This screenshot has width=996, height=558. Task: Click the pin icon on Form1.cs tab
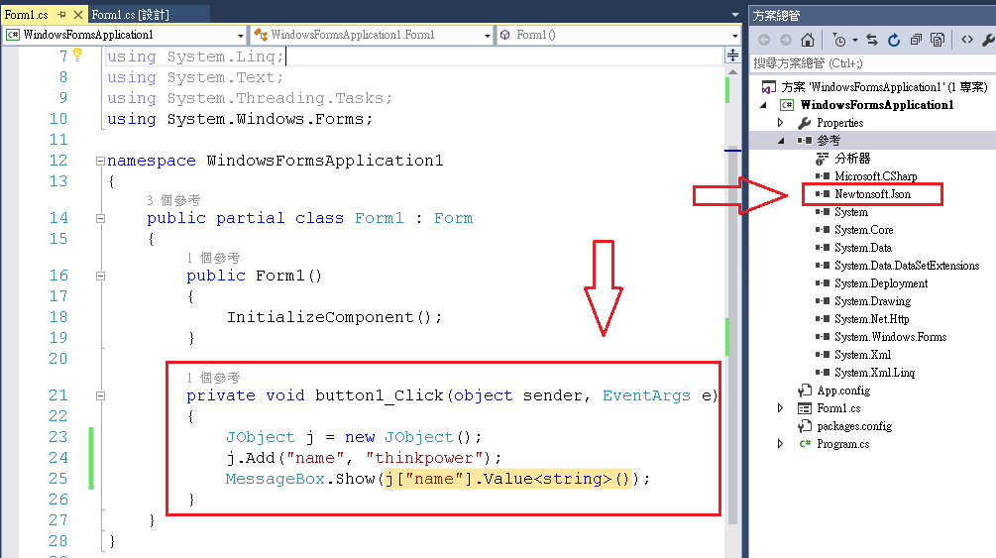tap(61, 14)
